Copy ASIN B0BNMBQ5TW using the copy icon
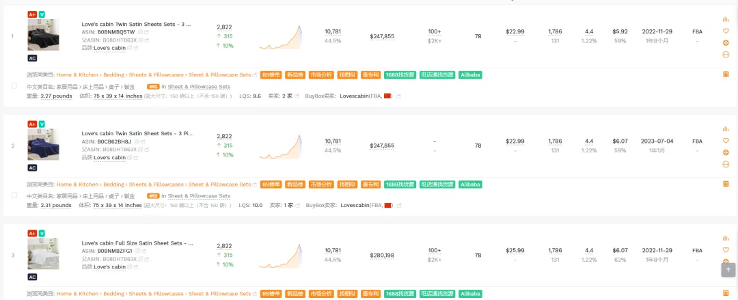The height and width of the screenshot is (300, 738). tap(140, 32)
